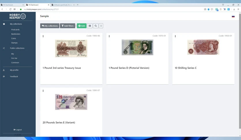Select the Stamps collection in the sidebar

(14, 43)
